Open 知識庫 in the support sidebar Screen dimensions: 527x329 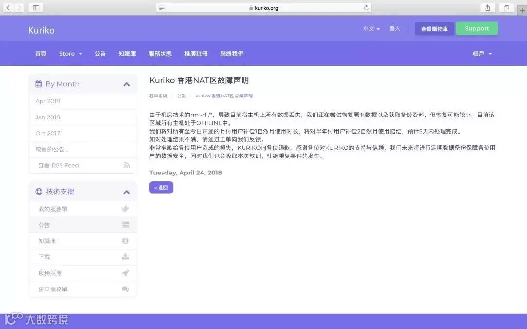[x=83, y=241]
